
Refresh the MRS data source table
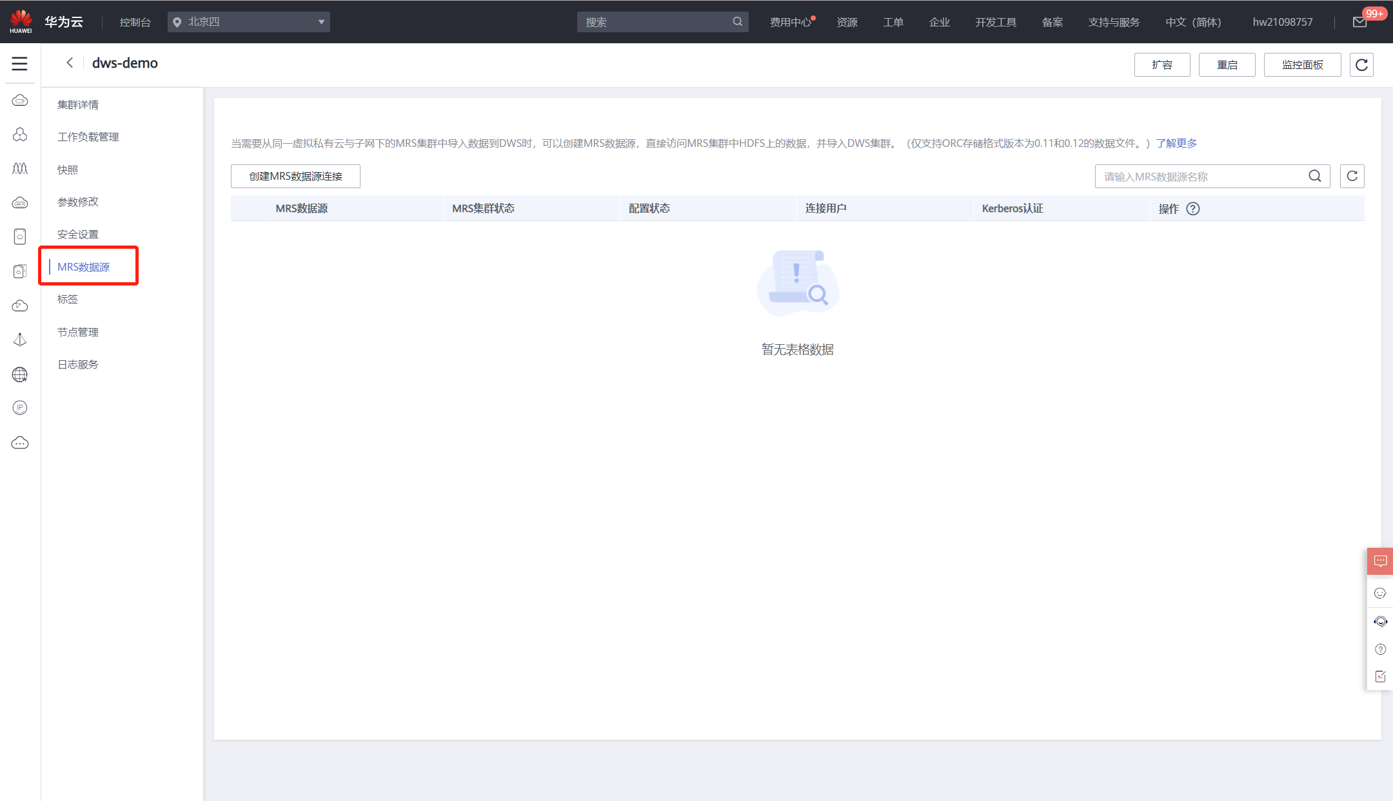coord(1352,176)
